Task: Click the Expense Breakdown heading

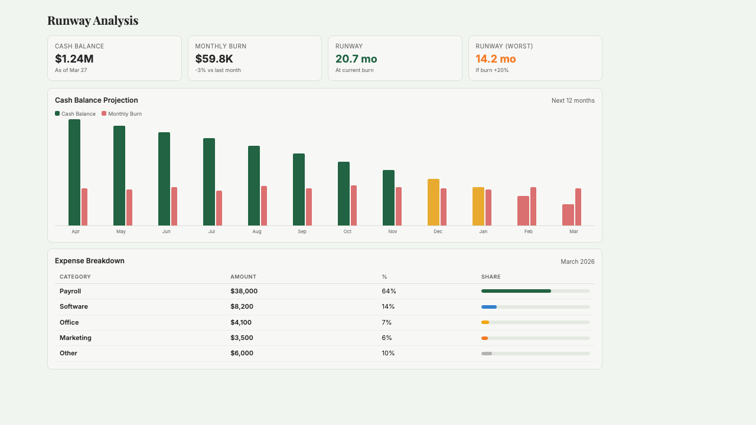Action: click(x=90, y=261)
